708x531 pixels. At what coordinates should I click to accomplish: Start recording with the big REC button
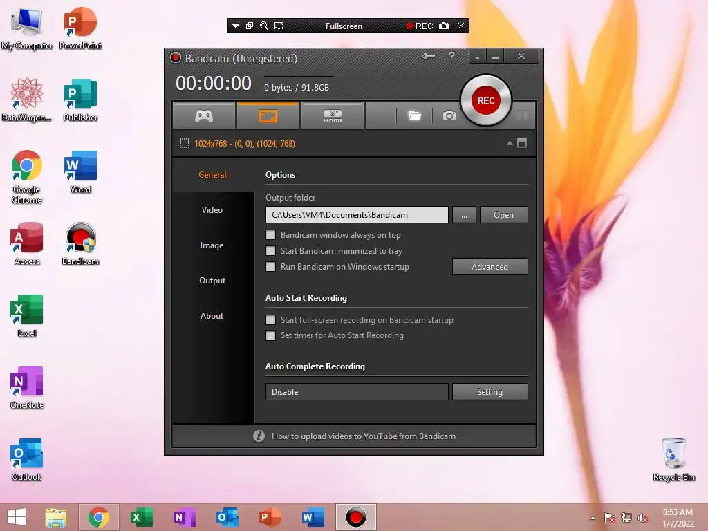pos(486,100)
